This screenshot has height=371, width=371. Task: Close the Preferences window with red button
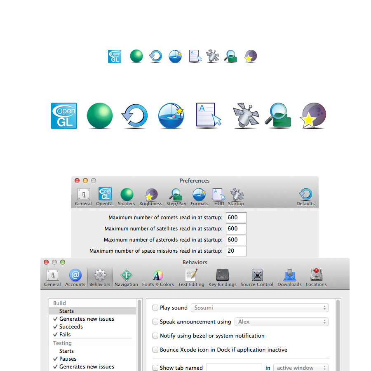coord(77,181)
